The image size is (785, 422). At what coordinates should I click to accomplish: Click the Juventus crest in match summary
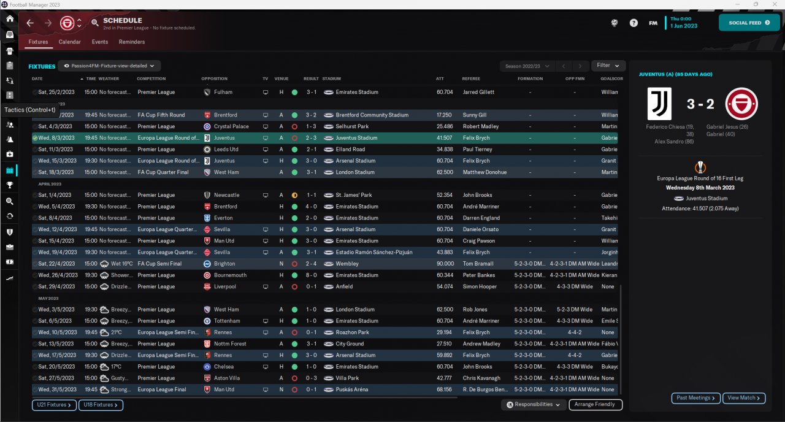(x=659, y=103)
